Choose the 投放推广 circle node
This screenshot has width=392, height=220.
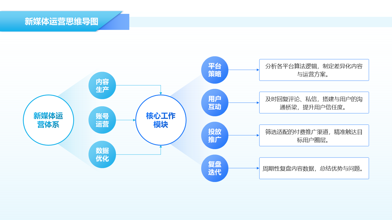coord(215,135)
